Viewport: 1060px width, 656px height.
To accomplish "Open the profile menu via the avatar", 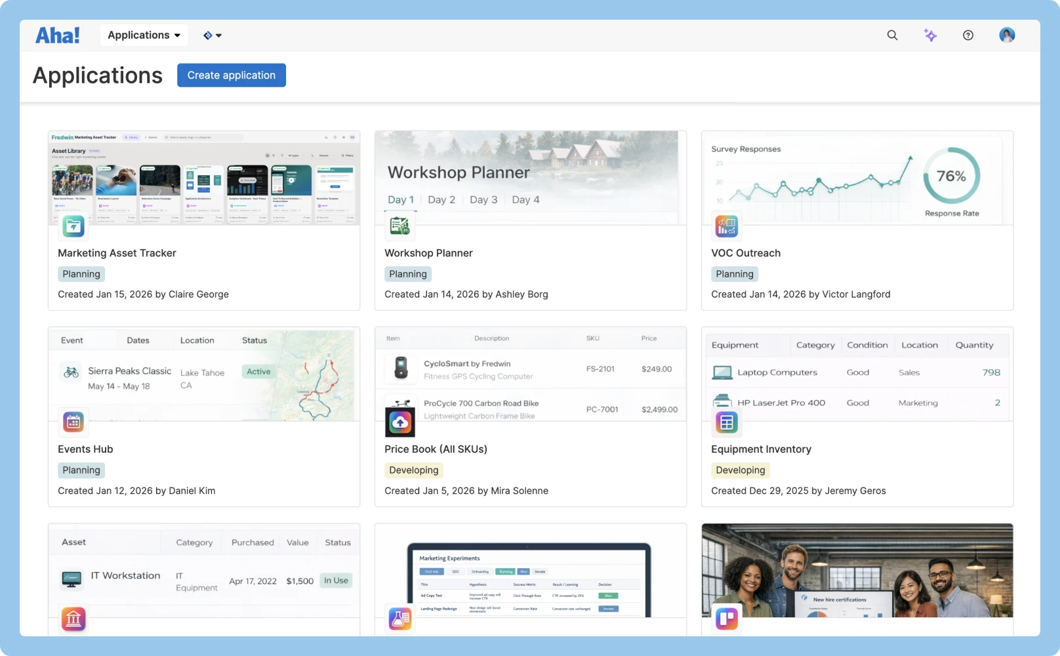I will 1007,35.
